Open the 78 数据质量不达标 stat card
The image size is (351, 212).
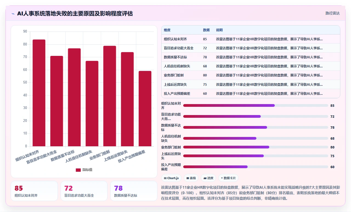(134, 191)
